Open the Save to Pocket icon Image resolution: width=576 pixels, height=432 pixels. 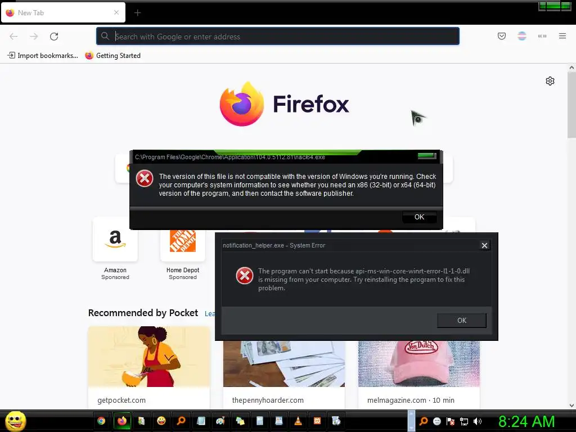click(x=501, y=36)
